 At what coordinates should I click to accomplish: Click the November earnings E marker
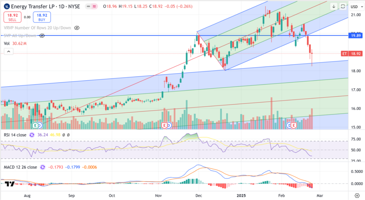[x=164, y=125]
